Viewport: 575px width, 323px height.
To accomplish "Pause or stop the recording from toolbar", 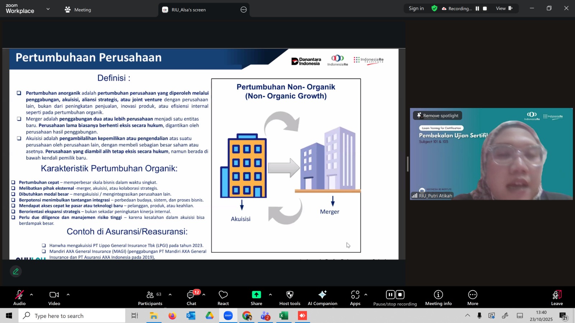I will (395, 297).
